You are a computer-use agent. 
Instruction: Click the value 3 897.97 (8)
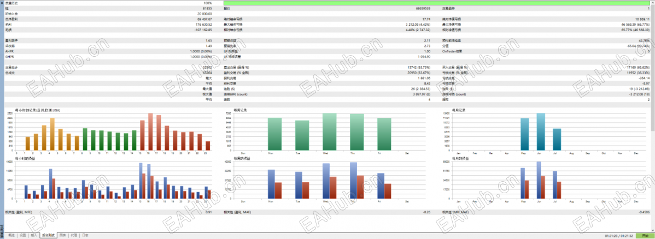click(422, 94)
